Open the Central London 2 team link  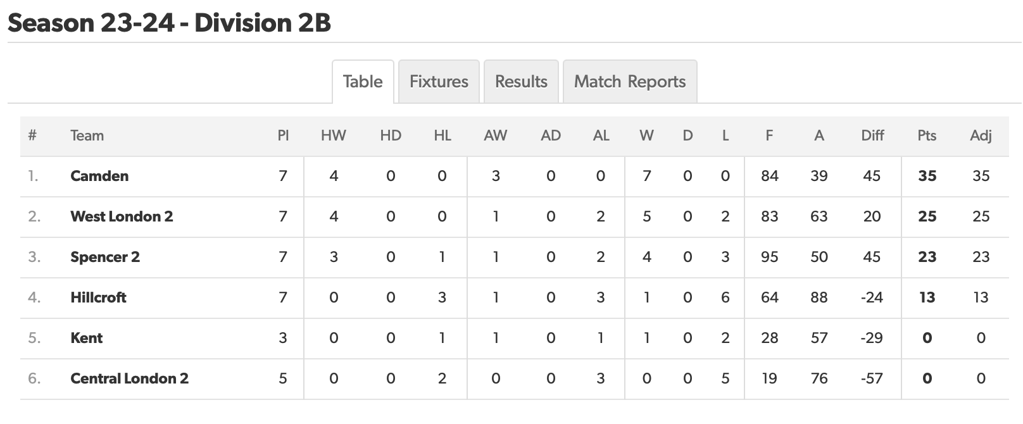[x=129, y=378]
